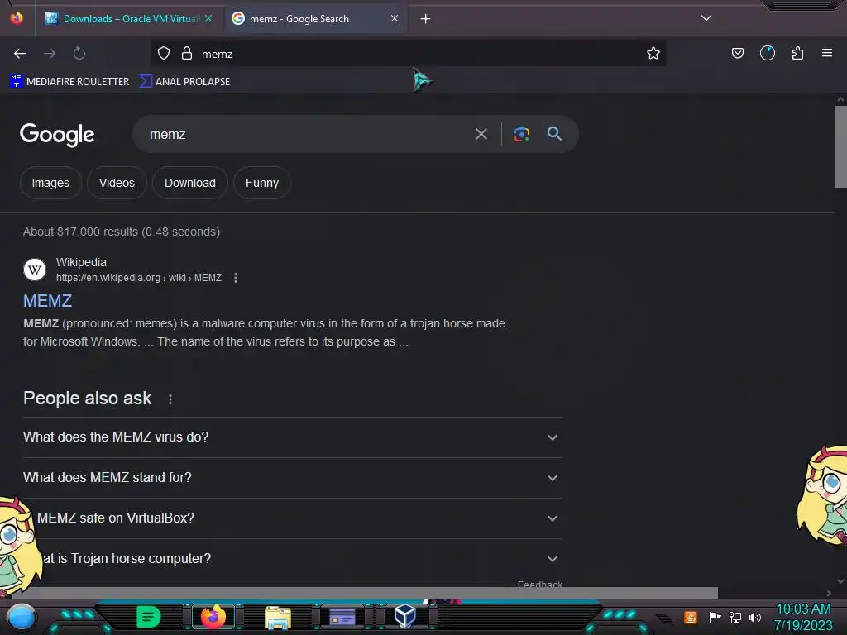Open the green notes app in taskbar
Image resolution: width=847 pixels, height=635 pixels.
(148, 617)
